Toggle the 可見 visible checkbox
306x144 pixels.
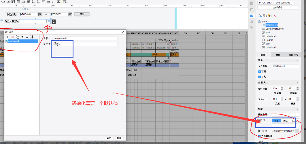259,77
